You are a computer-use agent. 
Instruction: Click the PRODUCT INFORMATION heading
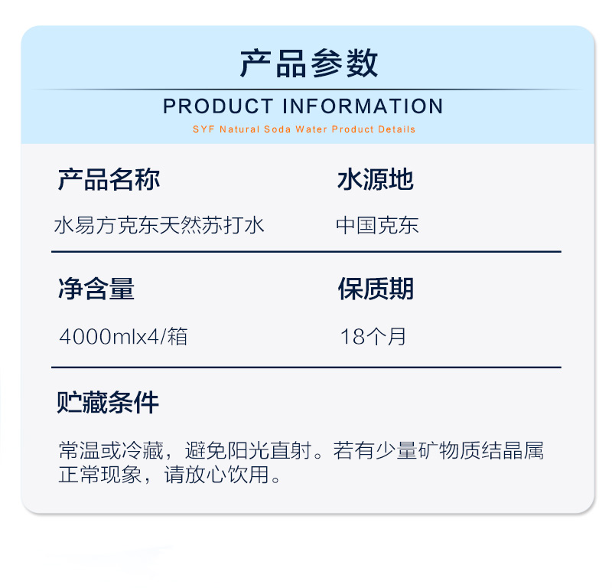click(303, 106)
